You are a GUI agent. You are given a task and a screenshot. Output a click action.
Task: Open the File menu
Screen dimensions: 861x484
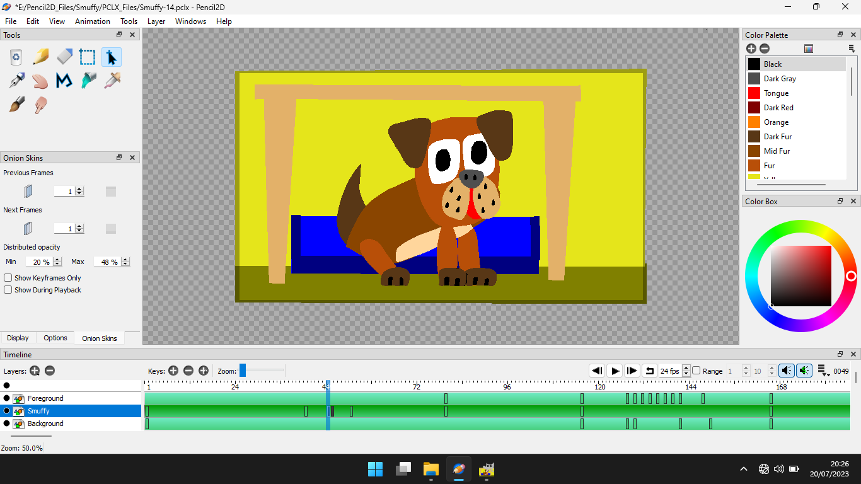[11, 21]
